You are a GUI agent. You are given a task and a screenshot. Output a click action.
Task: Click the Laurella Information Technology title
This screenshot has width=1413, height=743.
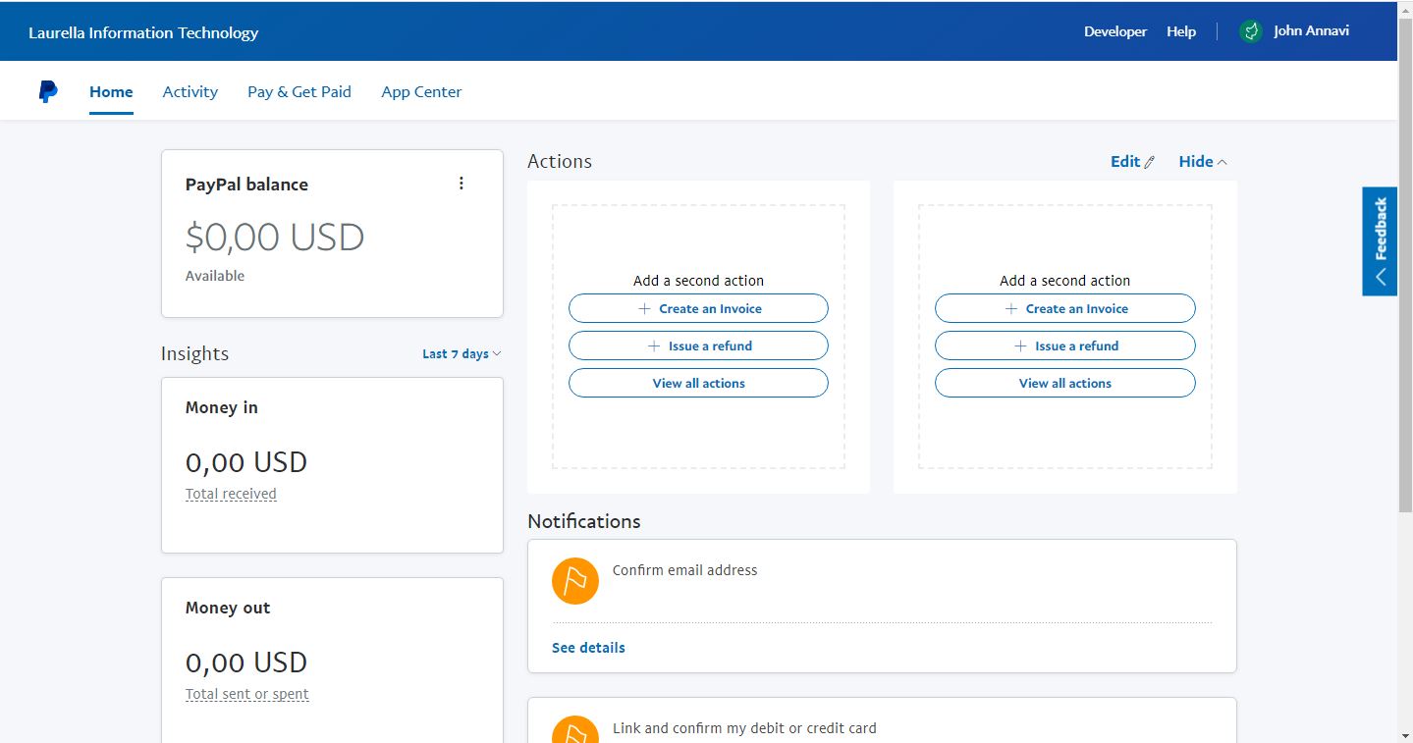143,32
